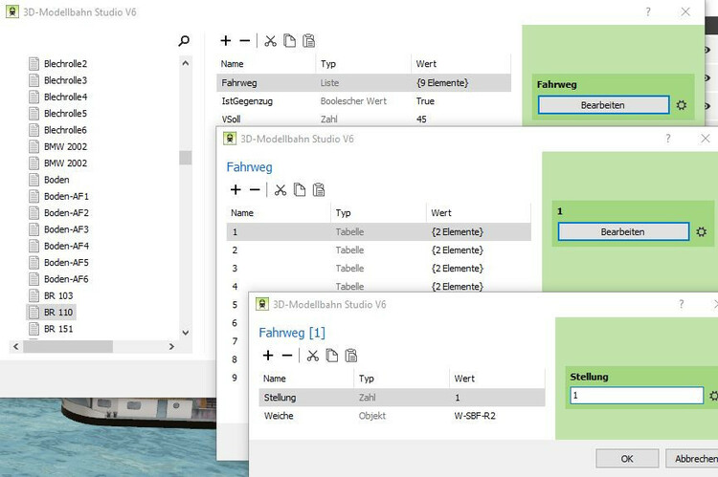Remove the entry with minus in the Fahrweg [1] window
Image resolution: width=718 pixels, height=477 pixels.
point(287,356)
